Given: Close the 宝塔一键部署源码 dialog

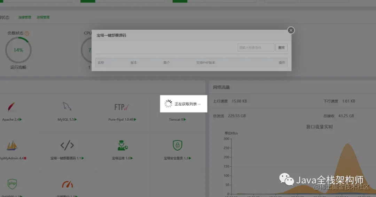Looking at the screenshot, I should point(291,30).
